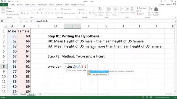The image size is (177, 99).
Task: Click the Delete cells icon
Action: [x=127, y=9]
